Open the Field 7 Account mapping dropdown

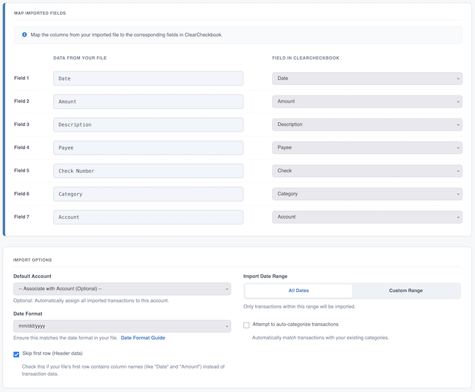(x=367, y=217)
